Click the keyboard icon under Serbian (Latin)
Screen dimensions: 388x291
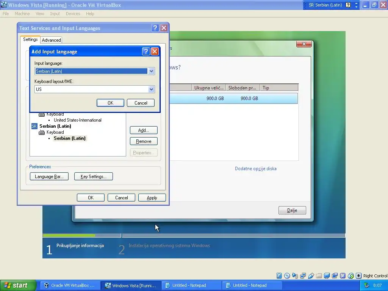(x=42, y=132)
